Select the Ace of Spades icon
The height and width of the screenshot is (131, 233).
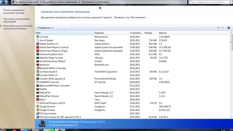click(38, 40)
